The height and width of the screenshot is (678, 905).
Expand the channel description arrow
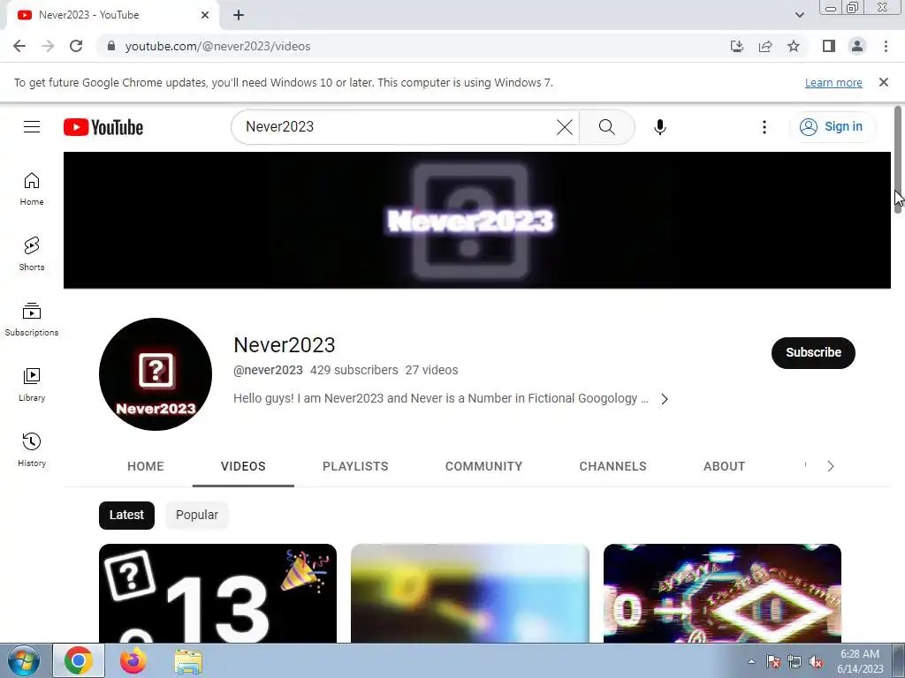pyautogui.click(x=665, y=399)
